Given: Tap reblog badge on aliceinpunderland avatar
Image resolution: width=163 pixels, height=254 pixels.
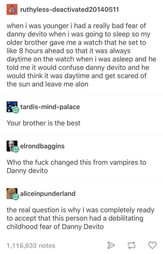Looking at the screenshot, I should 16,197.
